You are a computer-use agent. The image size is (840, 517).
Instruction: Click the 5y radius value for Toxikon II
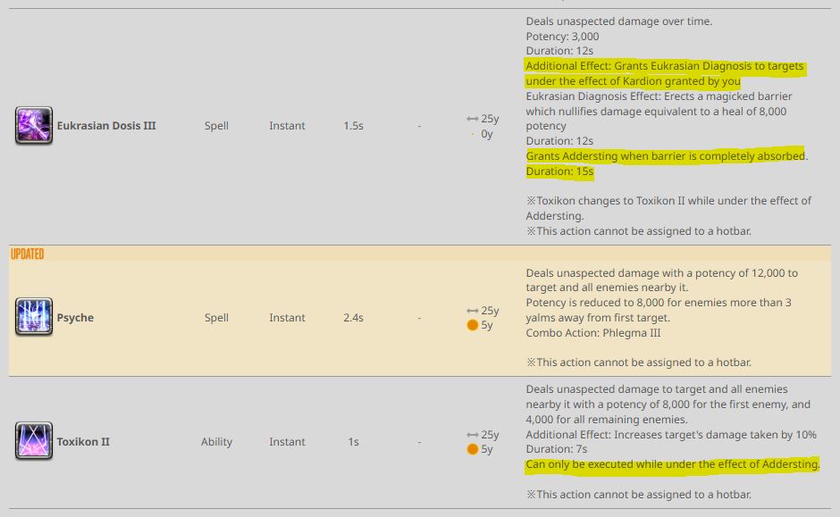point(486,449)
